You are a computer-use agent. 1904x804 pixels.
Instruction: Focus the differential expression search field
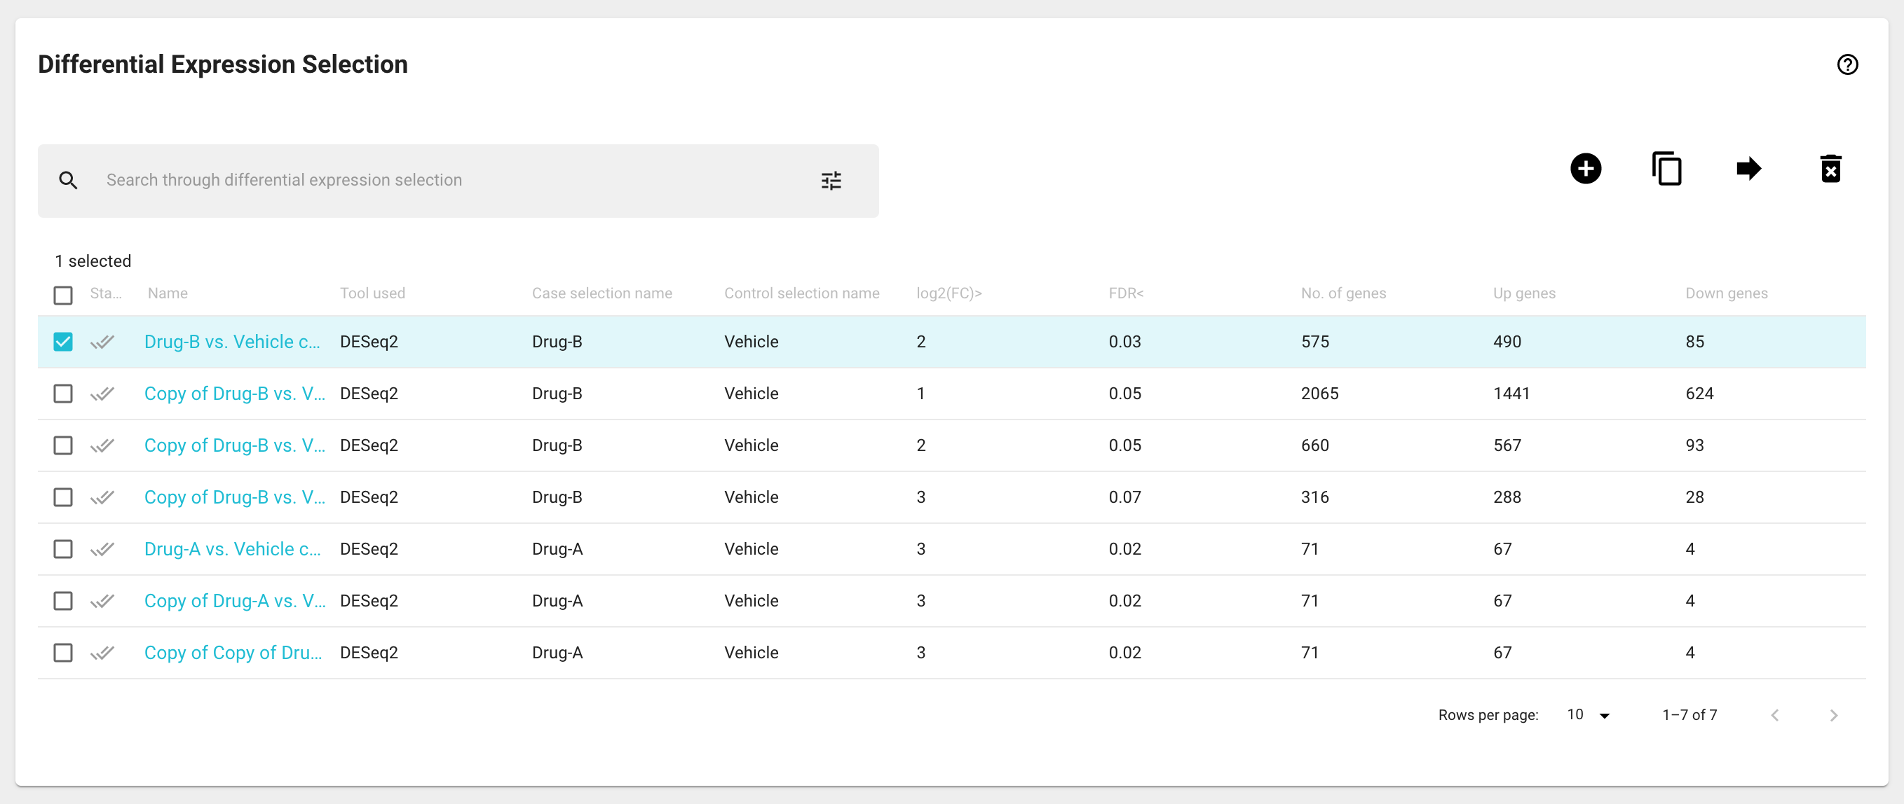coord(444,180)
